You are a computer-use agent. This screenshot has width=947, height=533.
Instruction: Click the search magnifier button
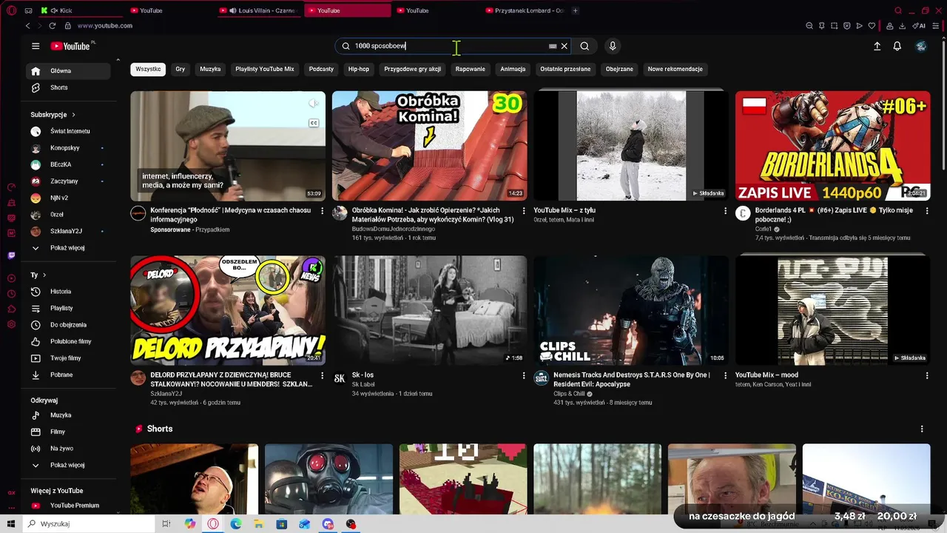coord(584,46)
